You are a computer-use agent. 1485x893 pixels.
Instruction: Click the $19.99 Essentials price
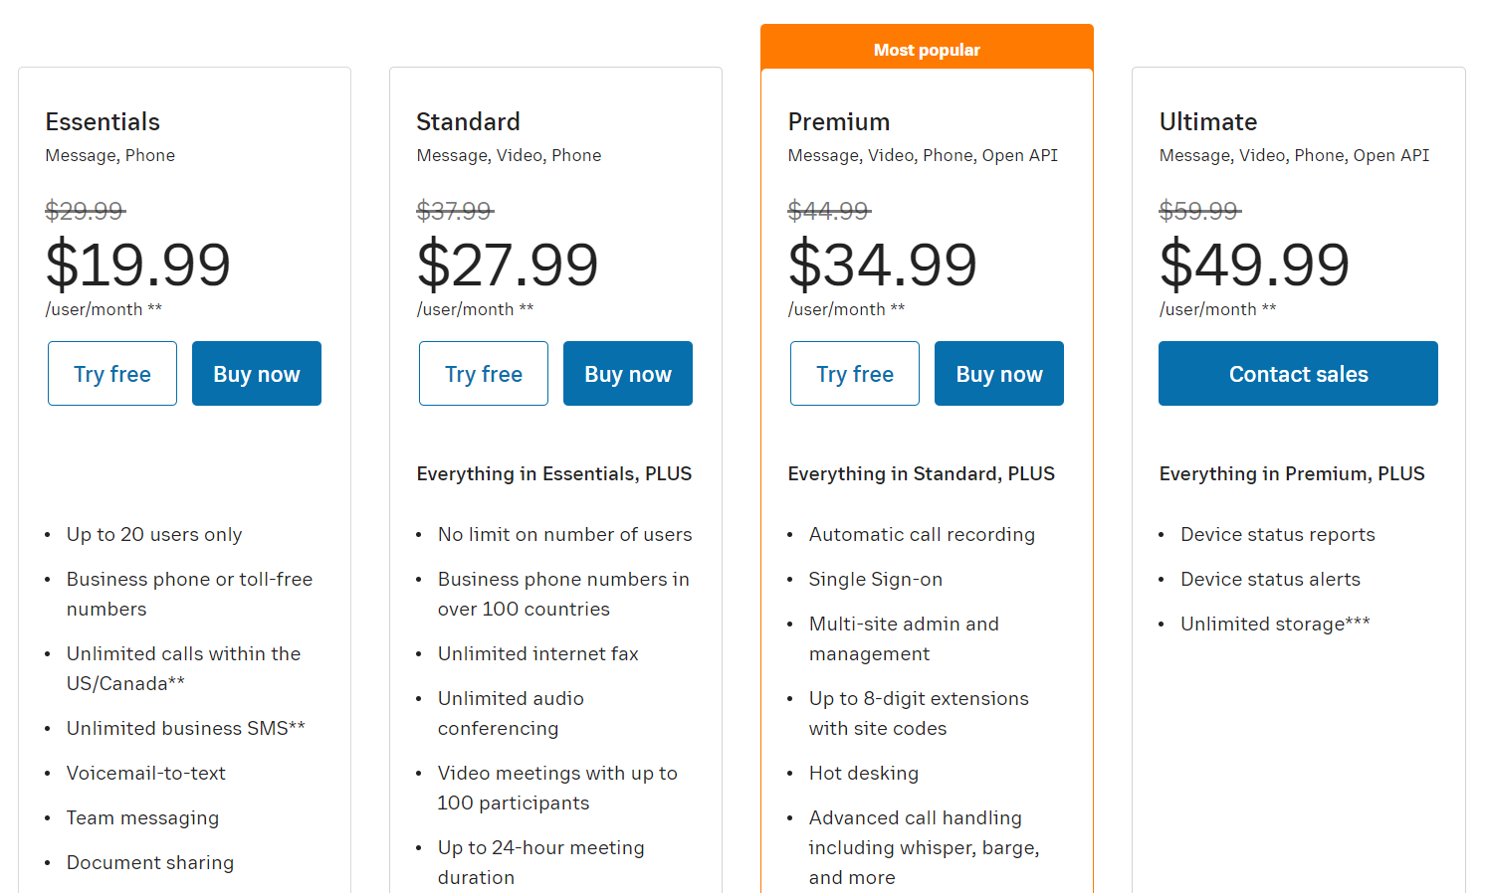click(138, 265)
